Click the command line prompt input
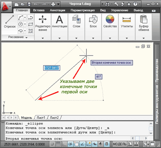The width and height of the screenshot is (161, 148). pos(67,139)
